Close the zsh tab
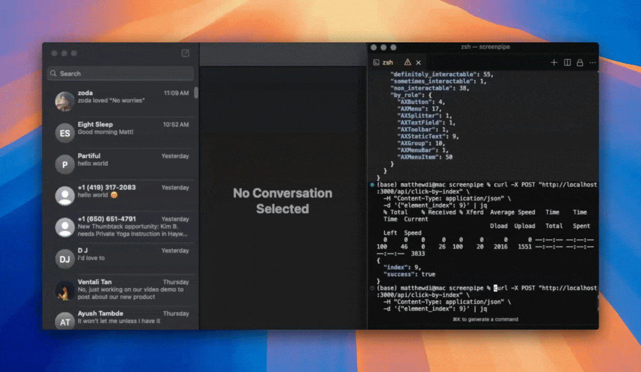 tap(419, 62)
